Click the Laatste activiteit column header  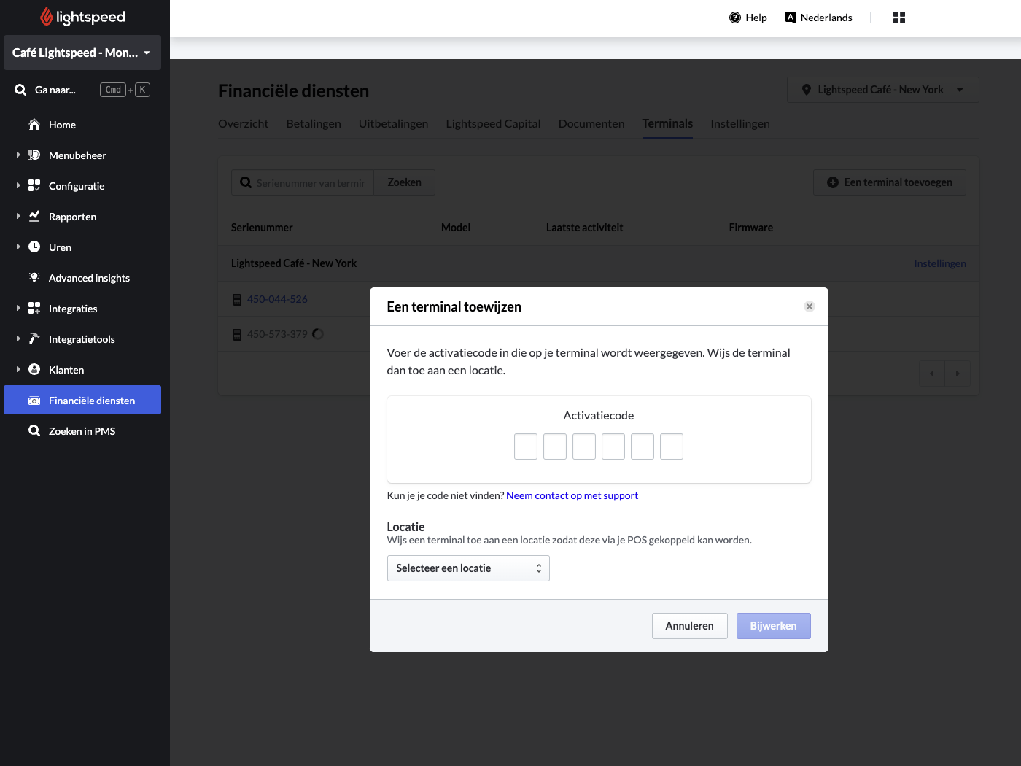(585, 228)
